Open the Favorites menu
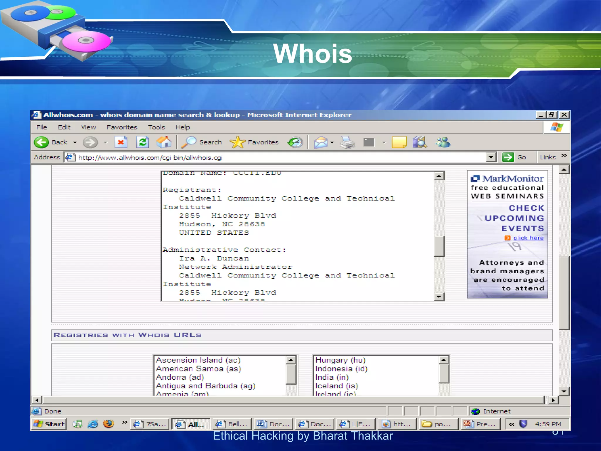 tap(122, 127)
